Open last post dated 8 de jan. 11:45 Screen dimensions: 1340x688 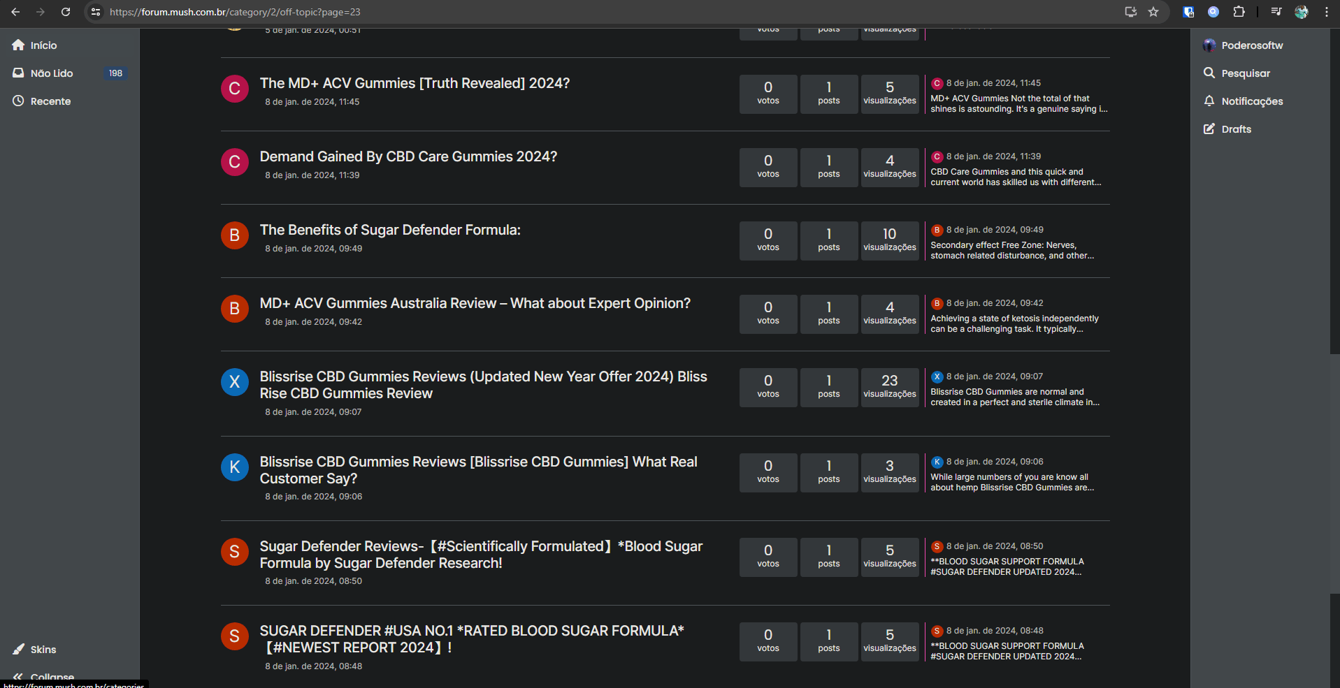993,83
